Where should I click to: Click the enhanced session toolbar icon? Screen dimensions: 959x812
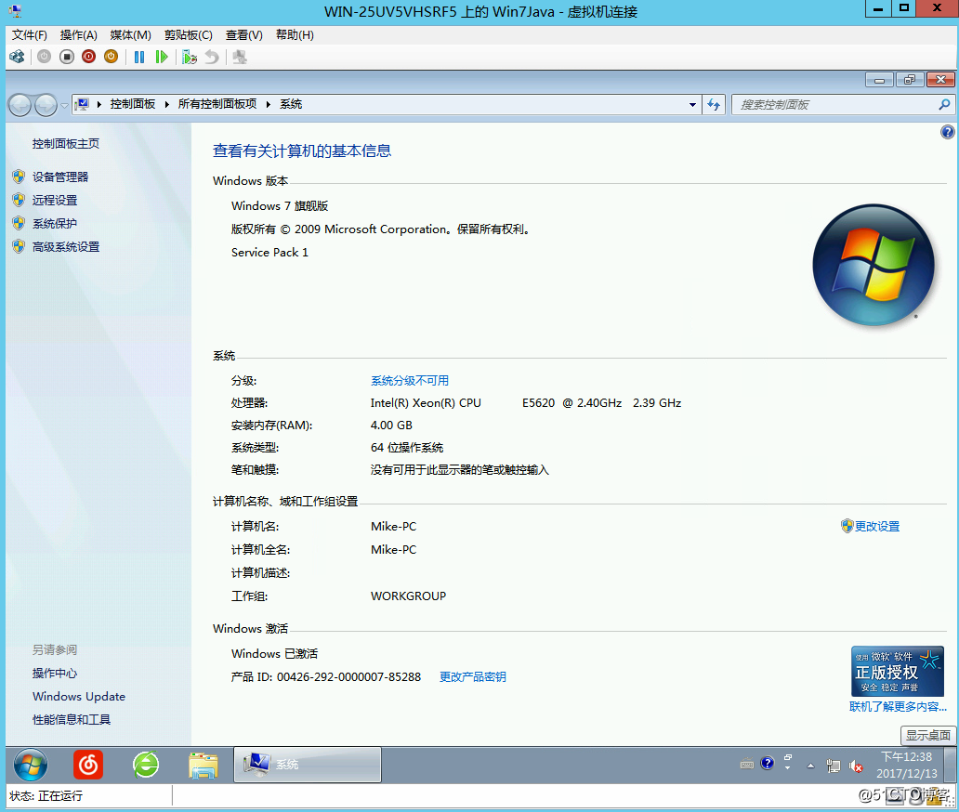pyautogui.click(x=240, y=57)
